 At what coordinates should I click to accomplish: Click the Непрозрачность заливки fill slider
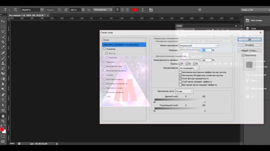pos(190,60)
